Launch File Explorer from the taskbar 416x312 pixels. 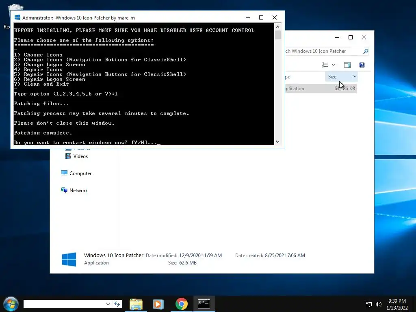136,304
